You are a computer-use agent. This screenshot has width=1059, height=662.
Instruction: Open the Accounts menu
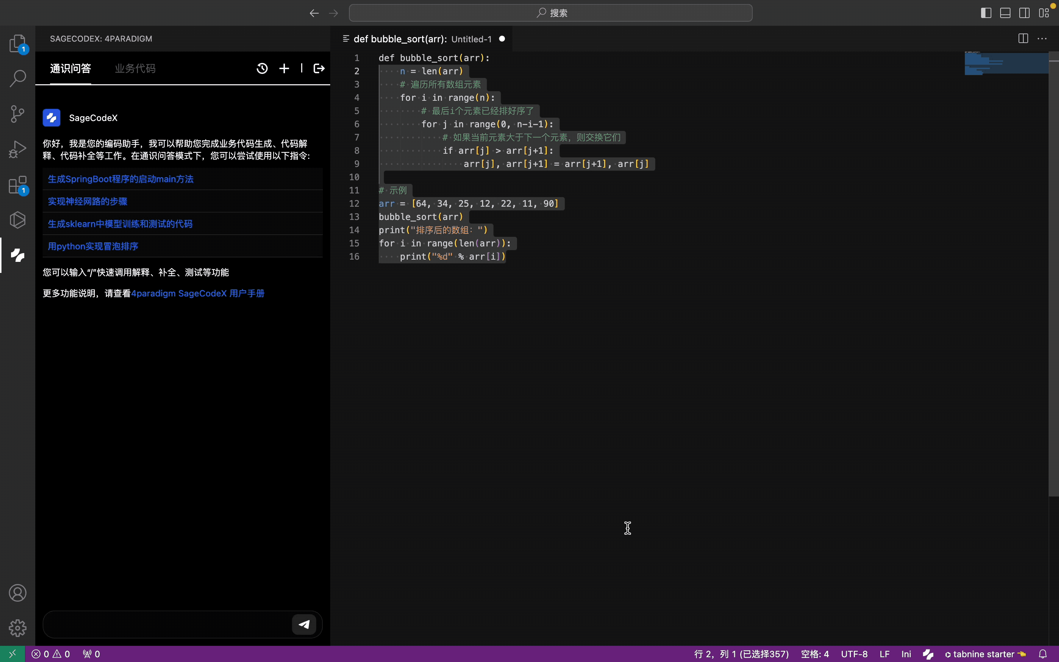click(18, 593)
